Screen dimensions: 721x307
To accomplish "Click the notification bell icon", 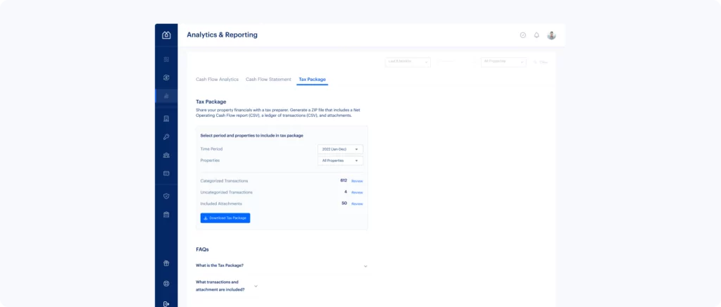I will (x=536, y=35).
